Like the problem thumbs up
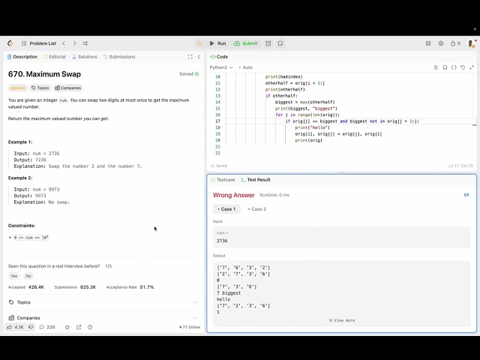Viewport: 480px width, 360px height. click(x=16, y=327)
